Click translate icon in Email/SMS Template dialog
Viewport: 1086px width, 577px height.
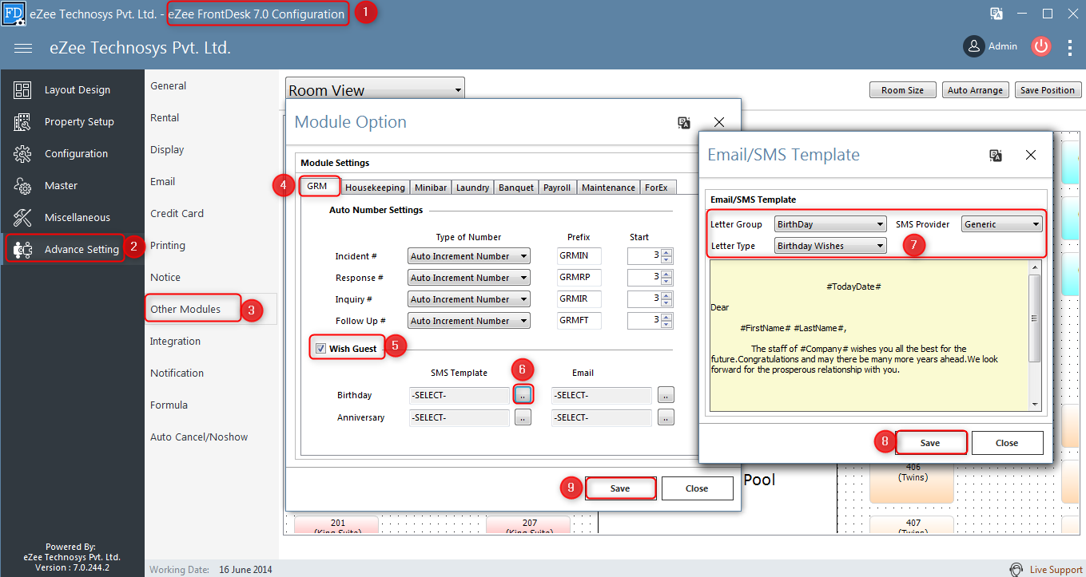click(996, 155)
